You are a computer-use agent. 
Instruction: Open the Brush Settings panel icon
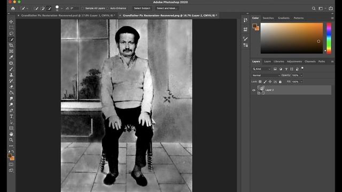(x=245, y=45)
